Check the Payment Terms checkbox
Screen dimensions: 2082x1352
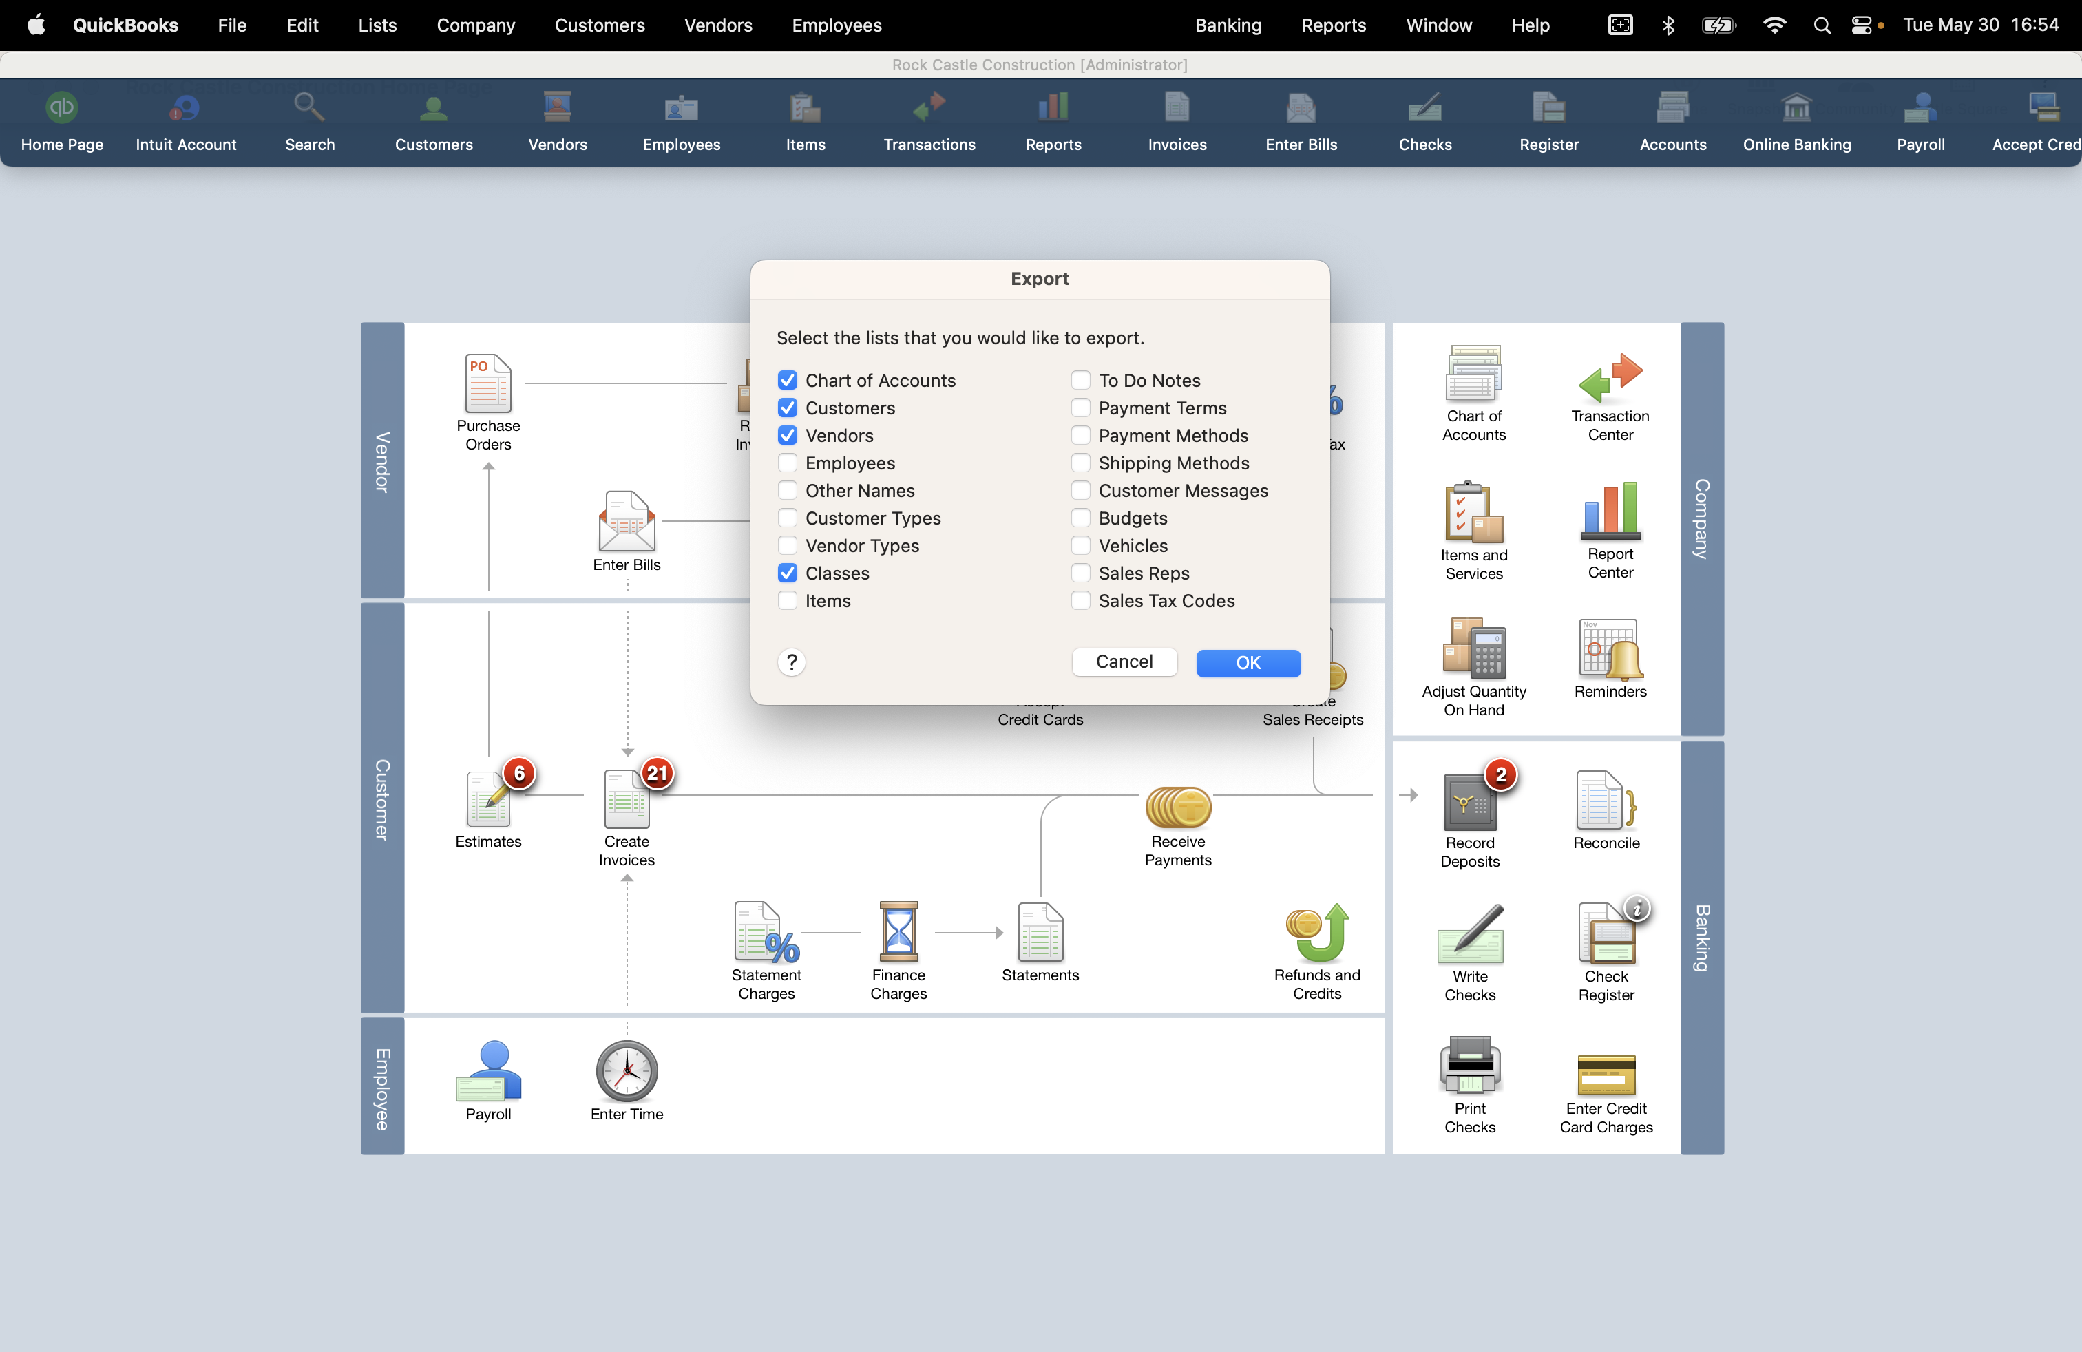click(1080, 408)
